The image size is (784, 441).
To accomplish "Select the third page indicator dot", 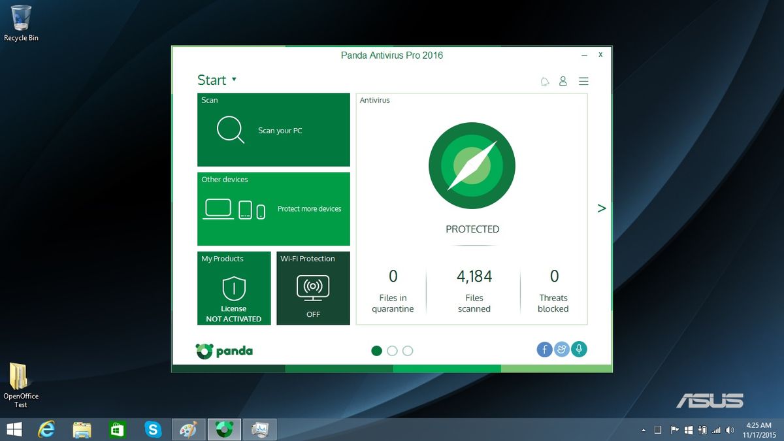I will point(408,351).
